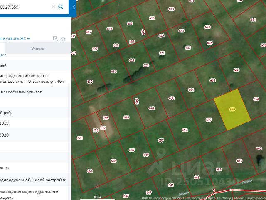Viewport: 266px width, 200px height.
Task: Add parcel to favorites star icon
Action: coord(63,39)
